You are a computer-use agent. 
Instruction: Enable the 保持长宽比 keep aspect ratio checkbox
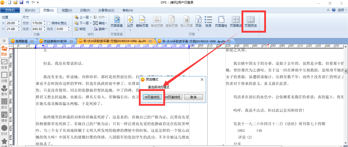tap(49, 23)
